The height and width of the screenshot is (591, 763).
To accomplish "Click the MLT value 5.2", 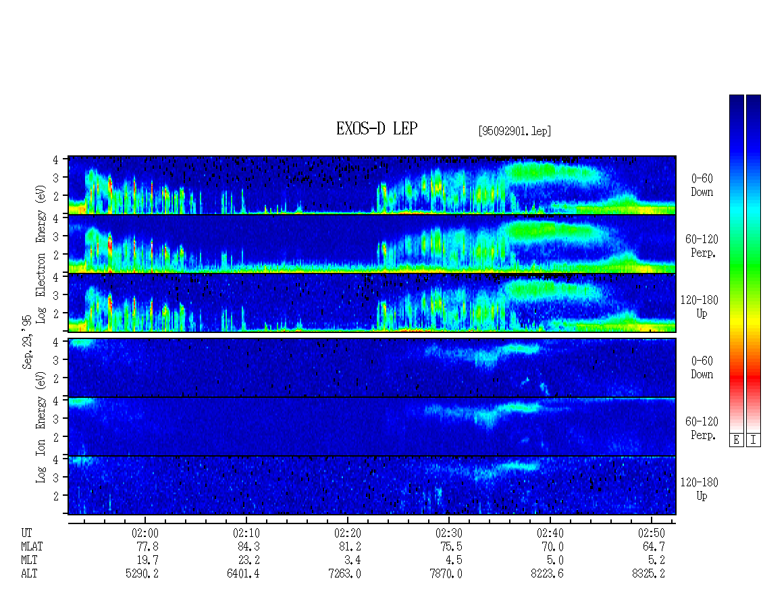I will pos(657,561).
